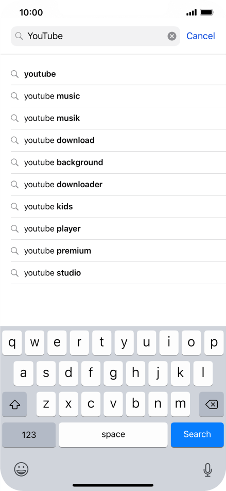Viewport: 226px width, 491px height.
Task: Select the youtube player suggestion
Action: point(118,228)
